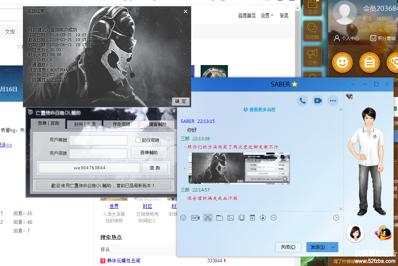The width and height of the screenshot is (398, 266).
Task: Open chat message history clock icon
Action: click(336, 218)
